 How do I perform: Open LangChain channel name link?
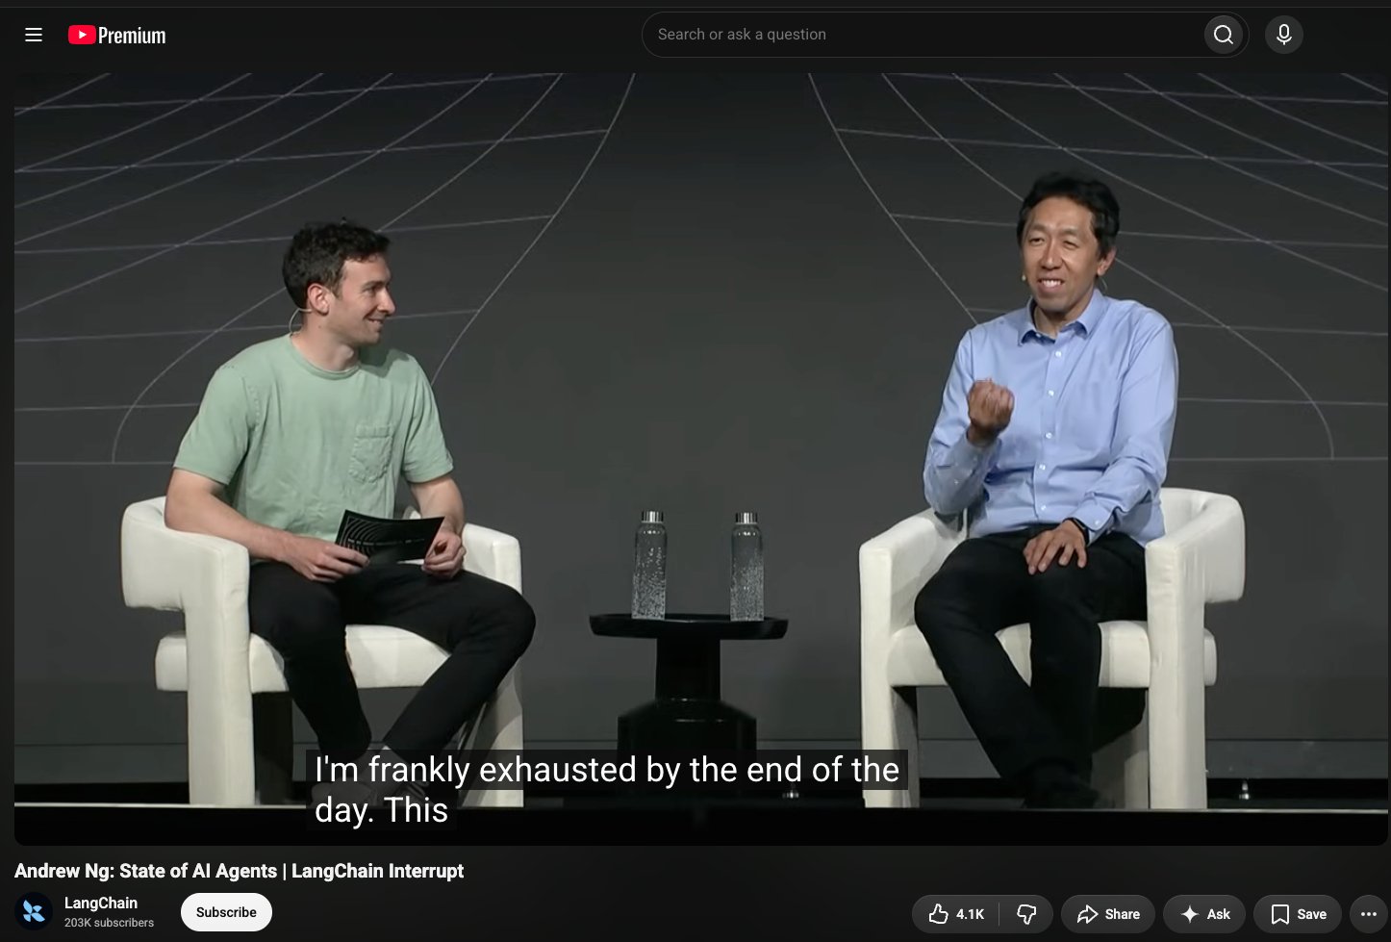101,903
